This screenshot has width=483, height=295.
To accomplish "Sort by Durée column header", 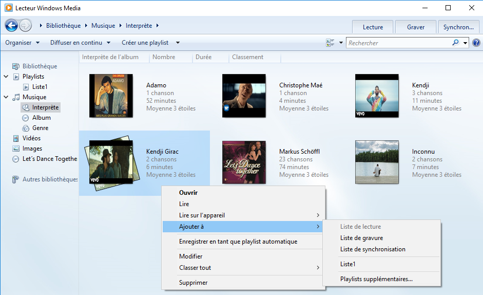I will 210,57.
